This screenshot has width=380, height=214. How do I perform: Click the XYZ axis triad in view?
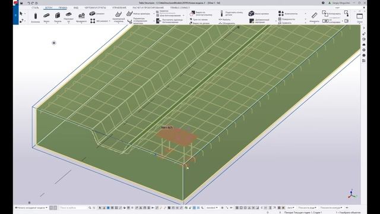click(x=351, y=194)
